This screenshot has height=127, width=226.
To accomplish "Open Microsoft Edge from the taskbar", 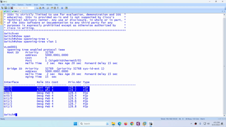I will [119, 124].
